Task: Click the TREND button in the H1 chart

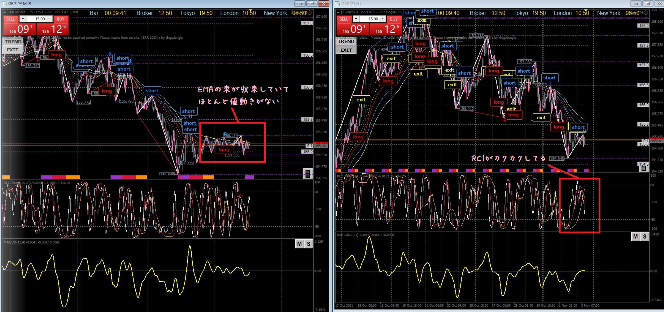Action: pos(346,41)
